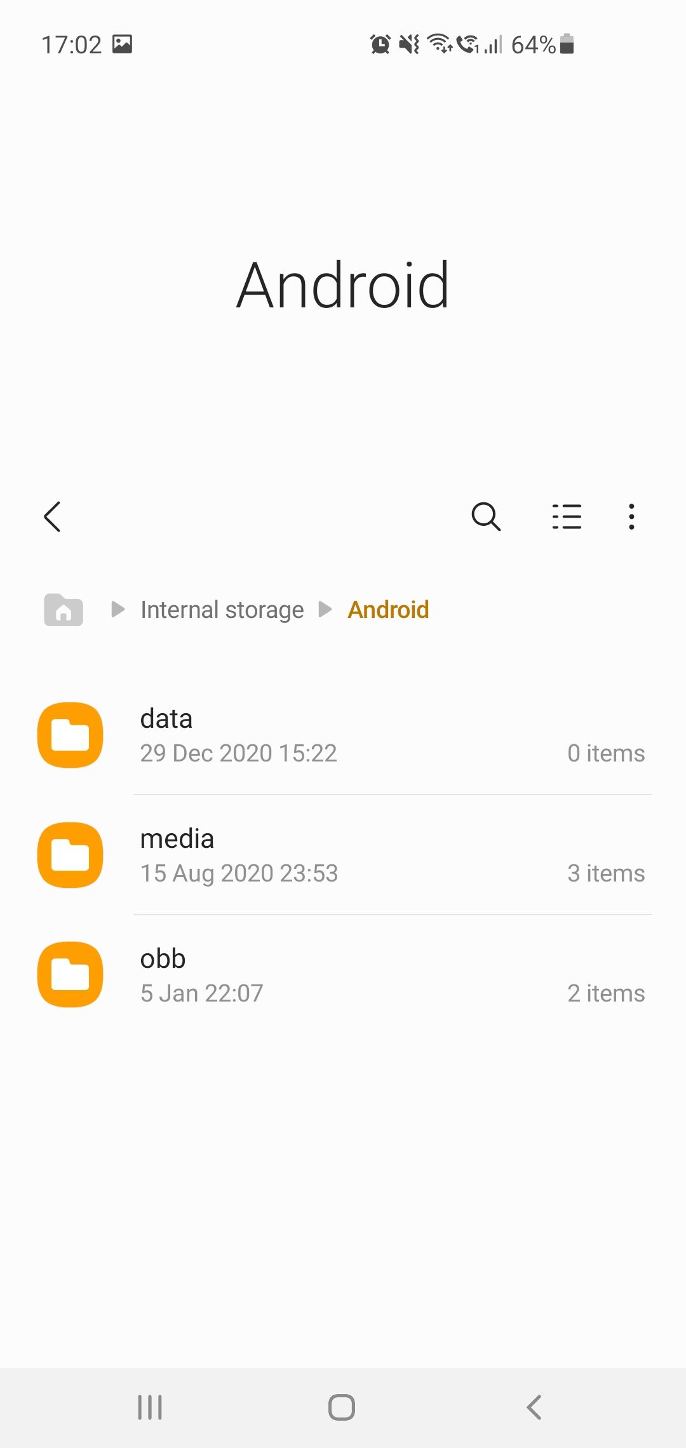Open the obb folder icon

(x=71, y=974)
